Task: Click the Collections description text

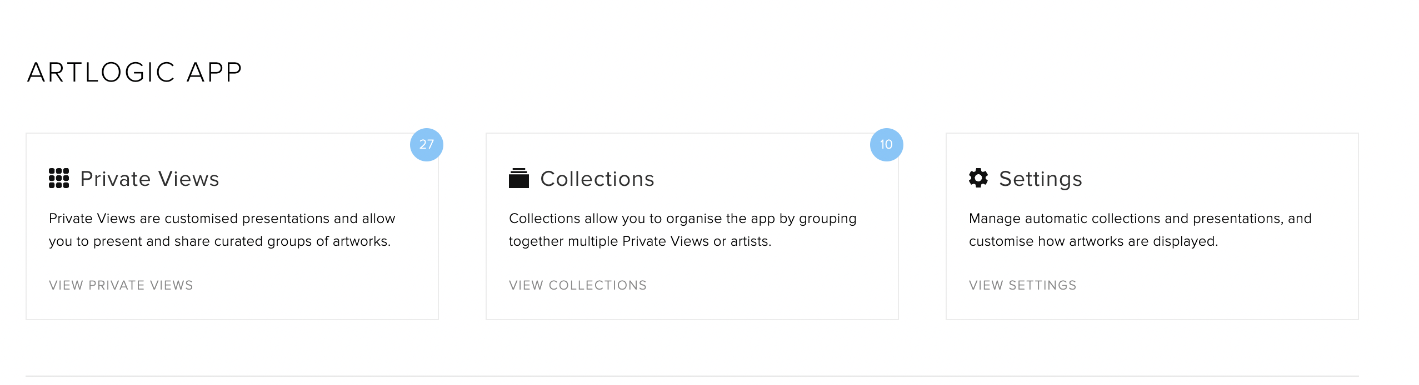Action: click(683, 230)
